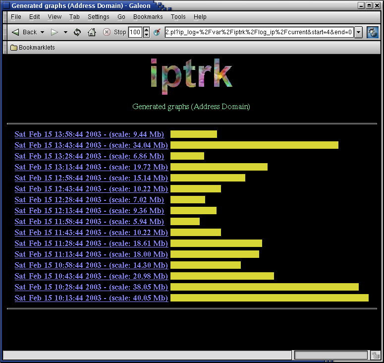The width and height of the screenshot is (384, 363).
Task: Click the navigation toolbar drag handle
Action: coord(4,32)
